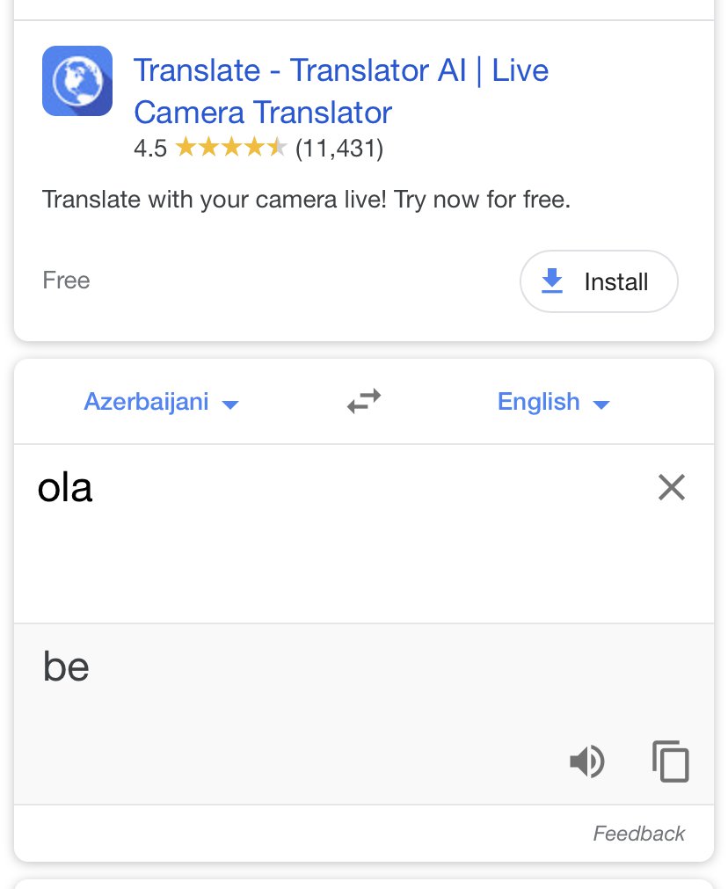The image size is (728, 889).
Task: Tap the 'Camera Translator' title line
Action: pos(263,113)
